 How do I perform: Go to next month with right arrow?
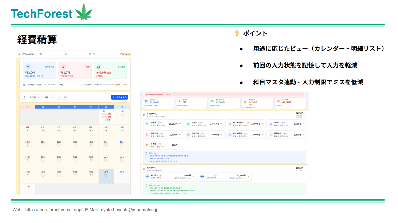point(58,97)
